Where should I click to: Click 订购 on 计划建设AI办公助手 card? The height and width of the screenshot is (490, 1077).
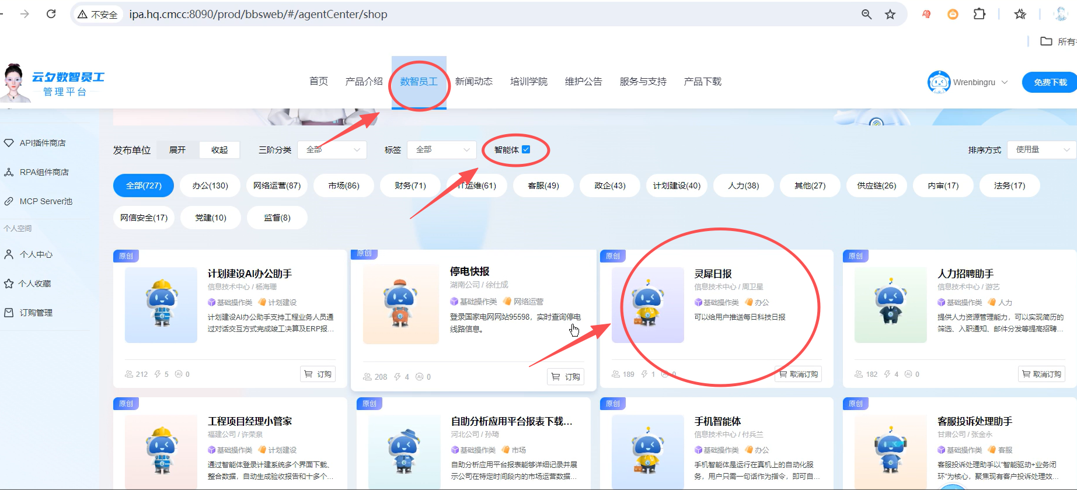coord(318,374)
